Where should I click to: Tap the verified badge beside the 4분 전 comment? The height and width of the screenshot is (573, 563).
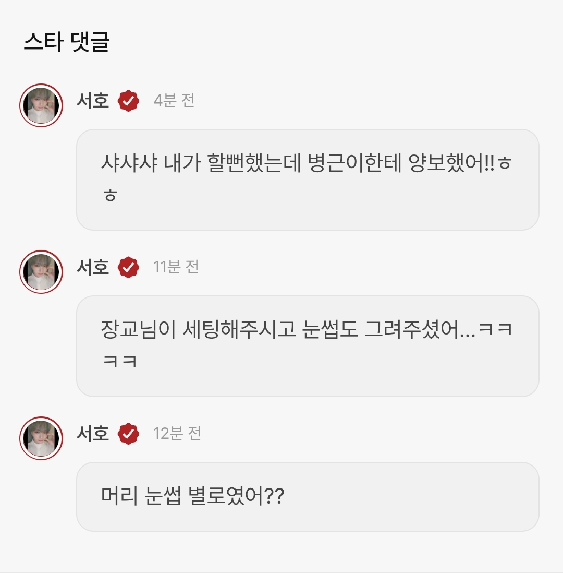point(128,101)
